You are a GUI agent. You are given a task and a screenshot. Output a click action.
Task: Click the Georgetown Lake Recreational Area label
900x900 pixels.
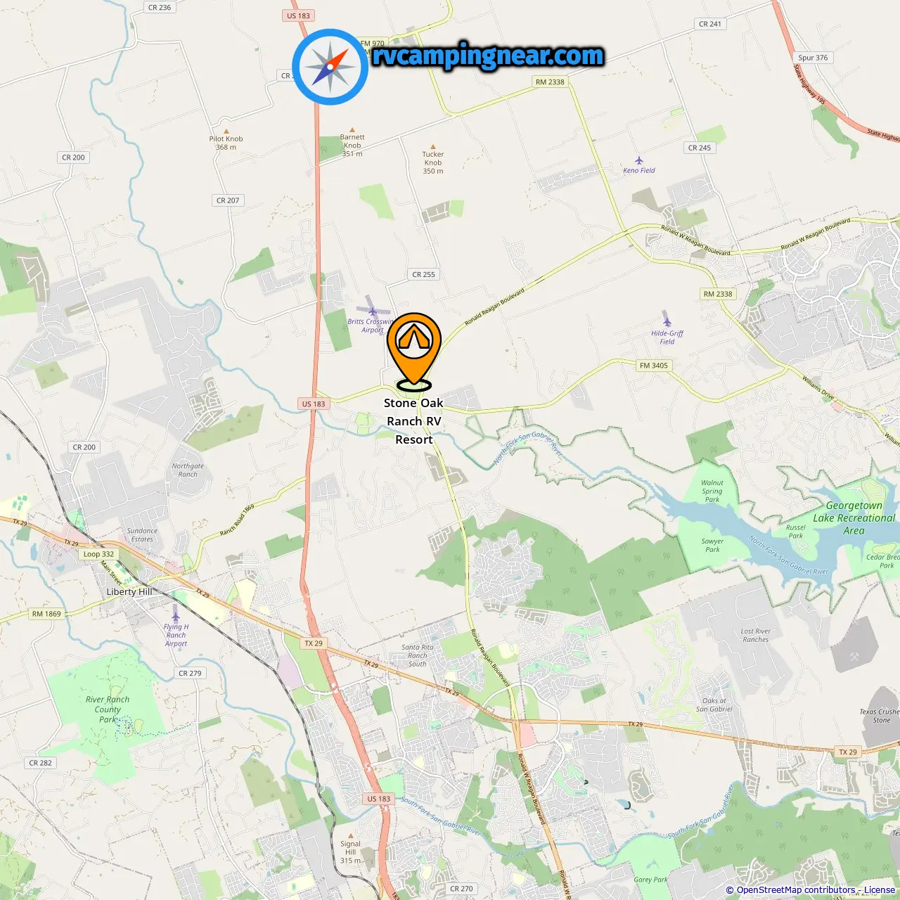[854, 518]
